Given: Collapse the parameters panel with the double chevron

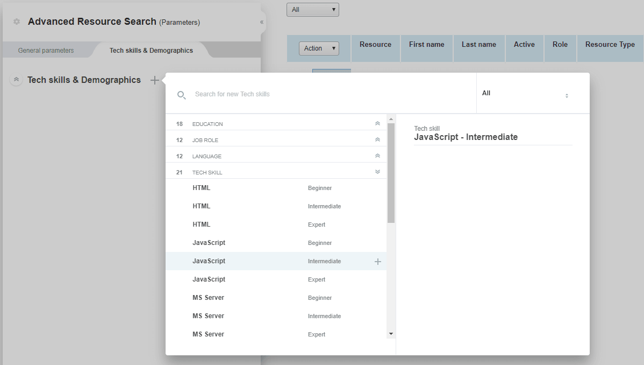Looking at the screenshot, I should pyautogui.click(x=262, y=22).
